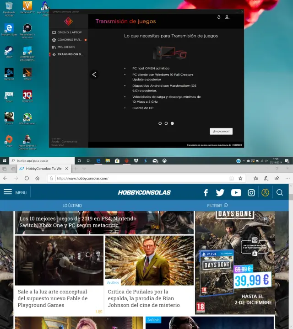Open the Fable concept art article link
Screen dimensions: 293x329
point(52,298)
